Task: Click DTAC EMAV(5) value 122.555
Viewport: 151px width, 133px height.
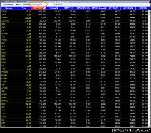Action: [57, 62]
